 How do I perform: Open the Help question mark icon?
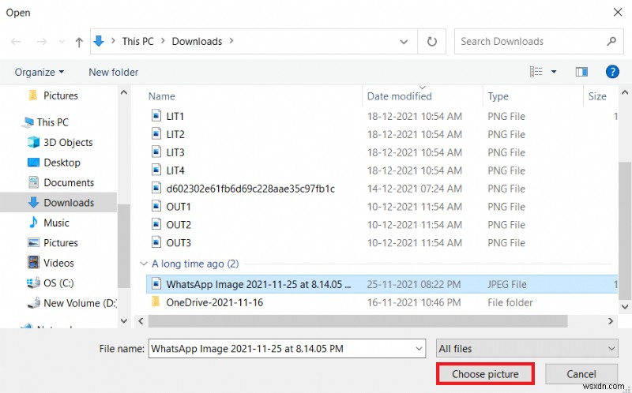tap(612, 72)
